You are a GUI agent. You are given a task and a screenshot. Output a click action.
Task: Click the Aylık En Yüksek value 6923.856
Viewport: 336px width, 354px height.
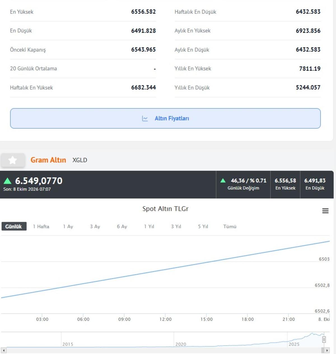[x=308, y=31]
